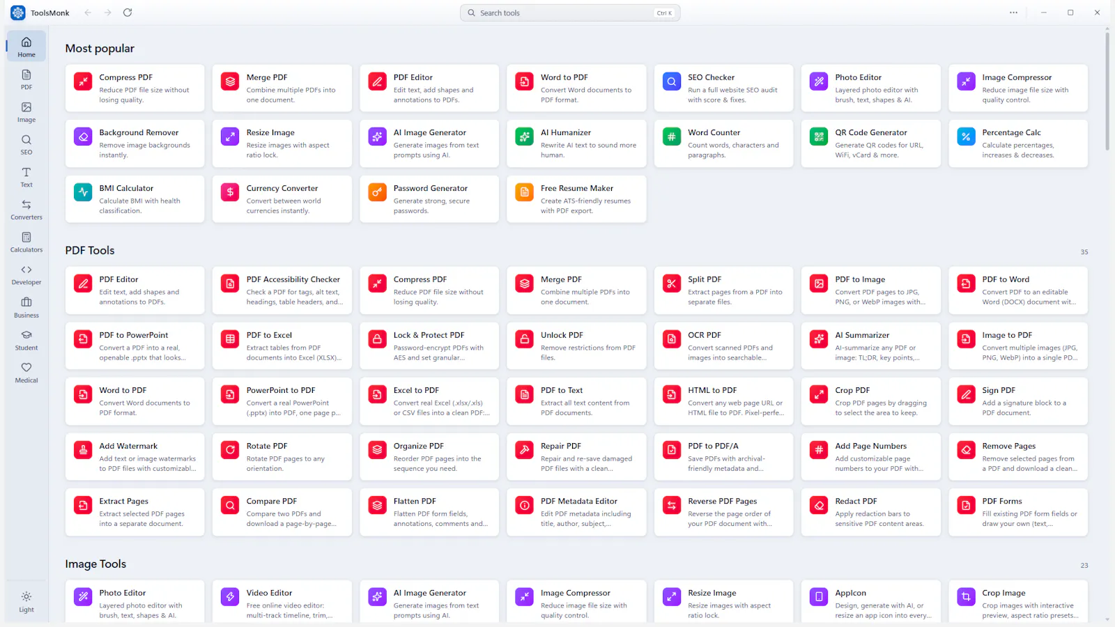Viewport: 1115px width, 627px height.
Task: Click the vertical scrollbar thumb
Action: point(1107,91)
